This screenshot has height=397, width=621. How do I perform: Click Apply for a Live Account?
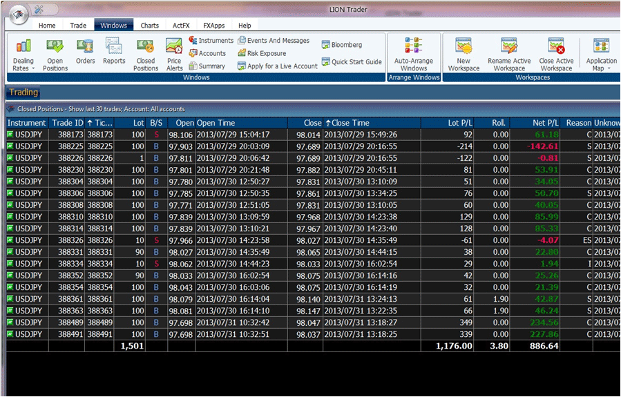[x=277, y=66]
